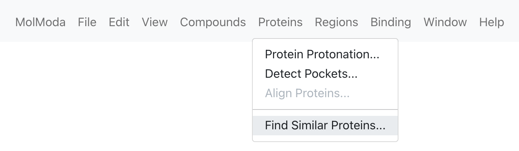The image size is (519, 151).
Task: Select Protein Protonation... from the menu
Action: click(x=325, y=54)
